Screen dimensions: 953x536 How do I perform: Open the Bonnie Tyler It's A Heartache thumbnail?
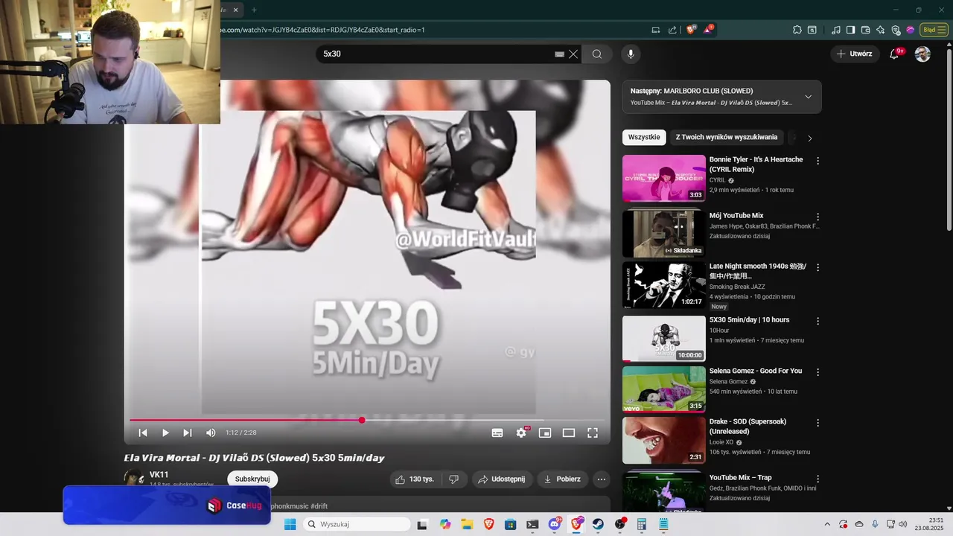click(663, 178)
